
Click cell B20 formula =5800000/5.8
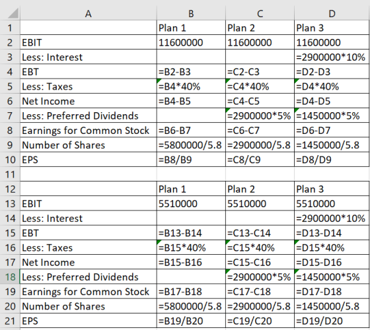coord(191,306)
